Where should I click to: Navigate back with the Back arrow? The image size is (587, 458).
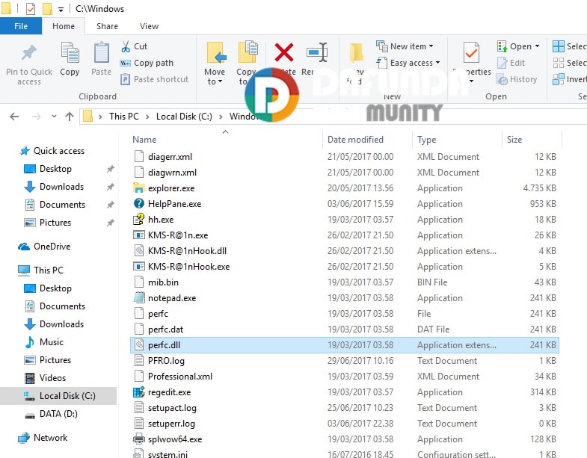coord(15,117)
